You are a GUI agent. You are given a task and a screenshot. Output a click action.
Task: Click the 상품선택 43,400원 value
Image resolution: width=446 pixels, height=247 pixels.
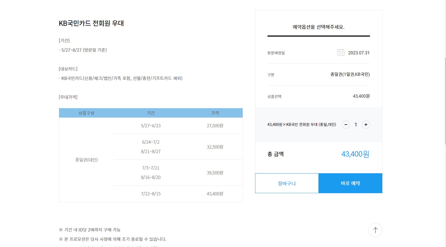(361, 96)
